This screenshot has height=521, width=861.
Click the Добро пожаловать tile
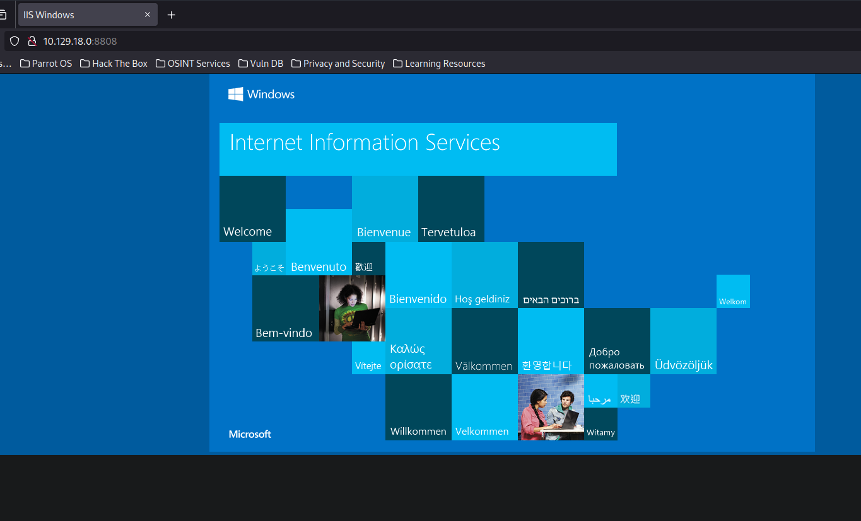point(617,341)
